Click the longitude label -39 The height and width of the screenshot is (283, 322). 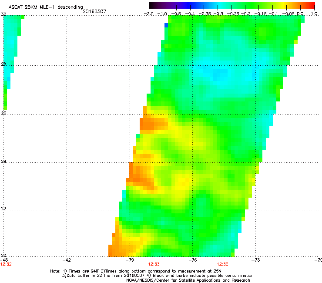[x=130, y=260]
